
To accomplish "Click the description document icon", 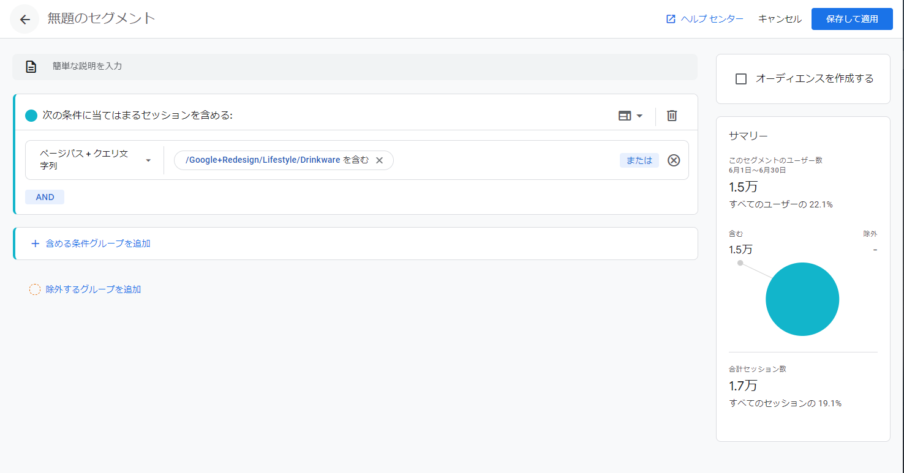I will tap(31, 67).
